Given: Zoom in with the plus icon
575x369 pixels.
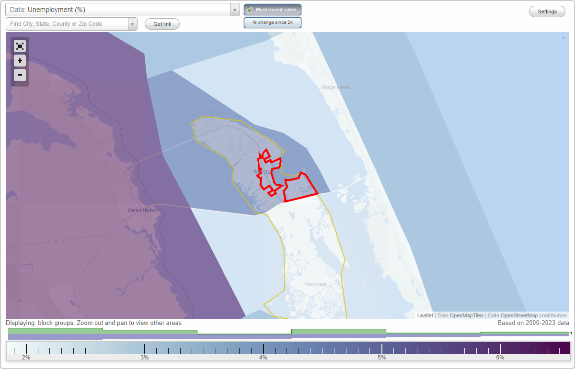Looking at the screenshot, I should coord(20,61).
